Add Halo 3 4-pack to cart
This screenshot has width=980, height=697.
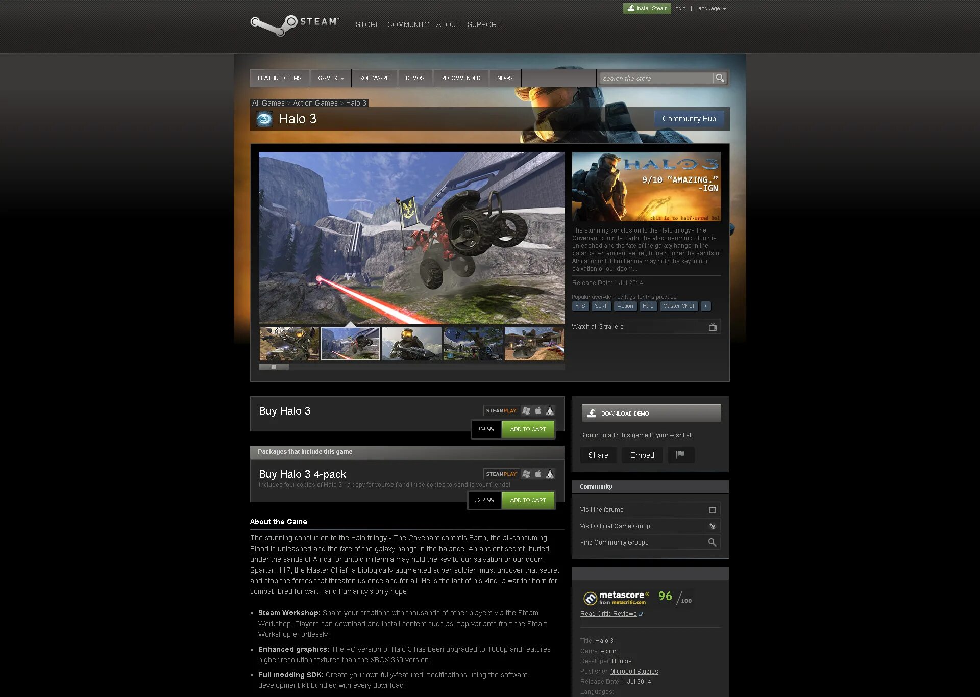click(528, 500)
